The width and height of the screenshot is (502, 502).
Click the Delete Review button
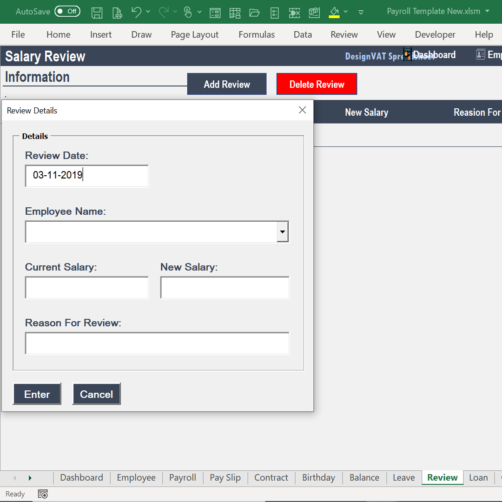click(317, 84)
